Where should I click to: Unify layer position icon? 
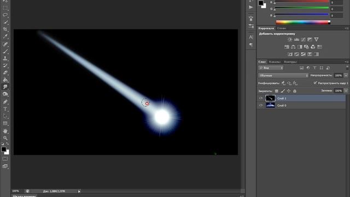(x=283, y=83)
